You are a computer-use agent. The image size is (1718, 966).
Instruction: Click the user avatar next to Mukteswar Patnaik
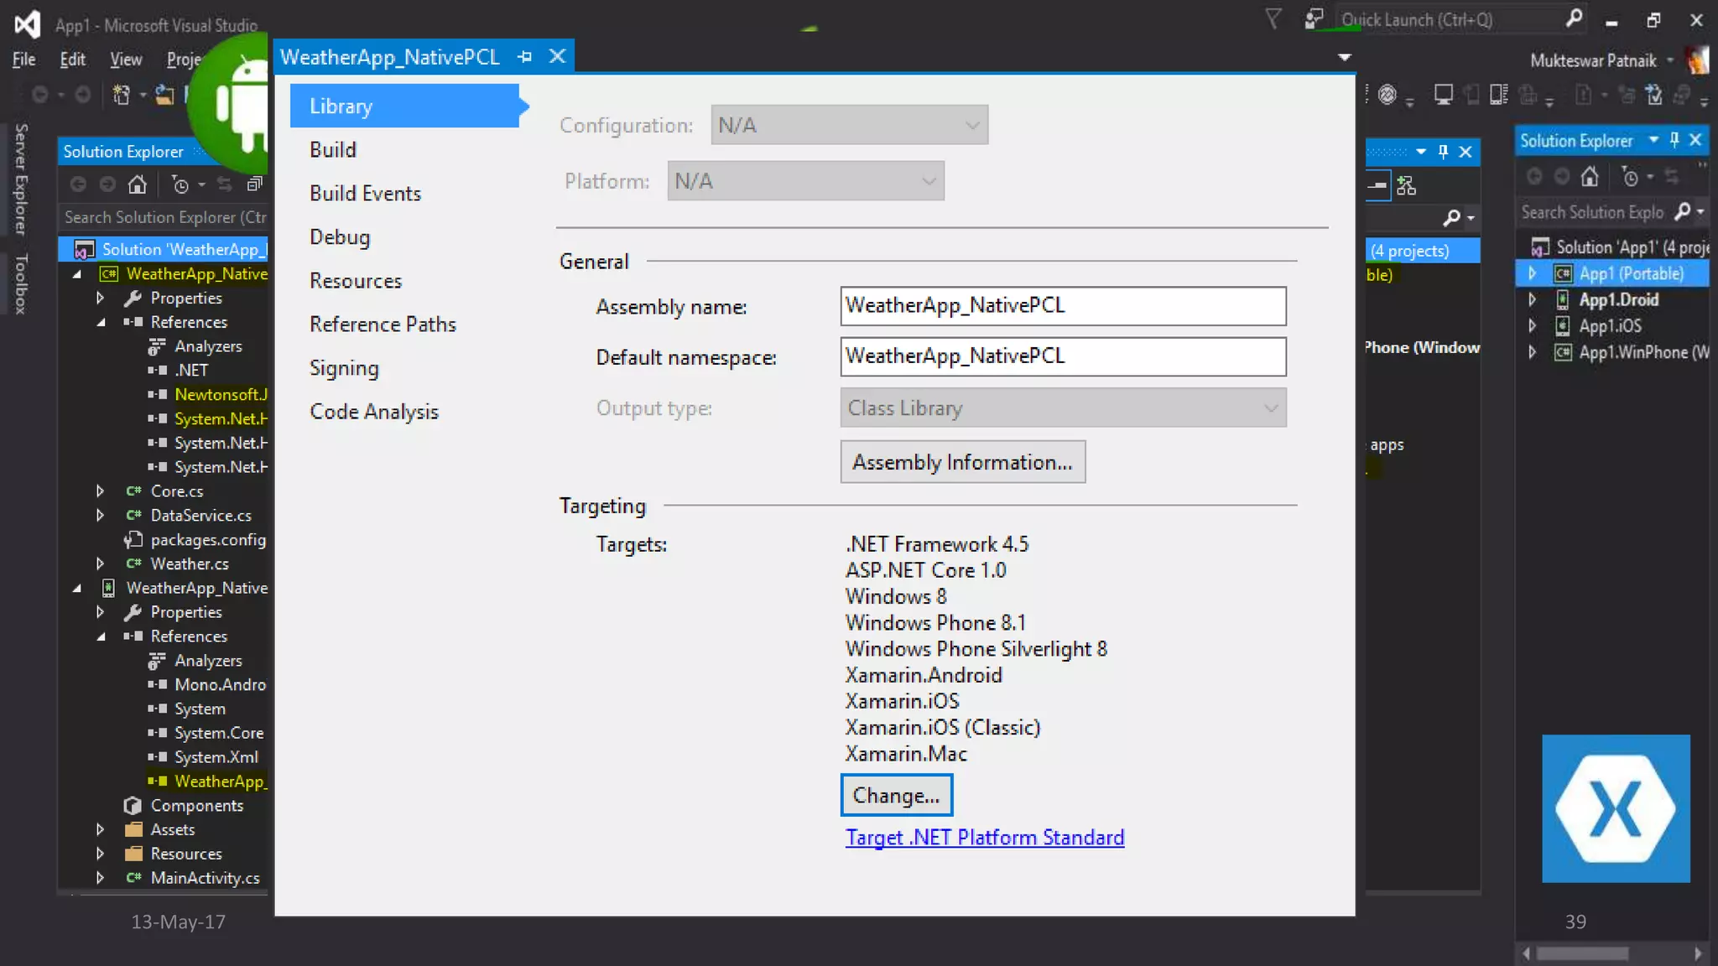1698,60
